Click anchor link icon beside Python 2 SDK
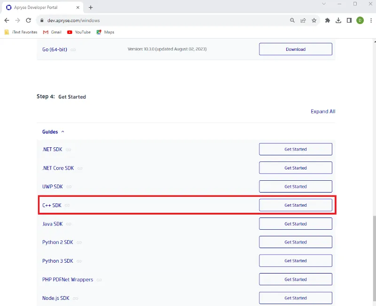The image size is (376, 306). pyautogui.click(x=79, y=242)
